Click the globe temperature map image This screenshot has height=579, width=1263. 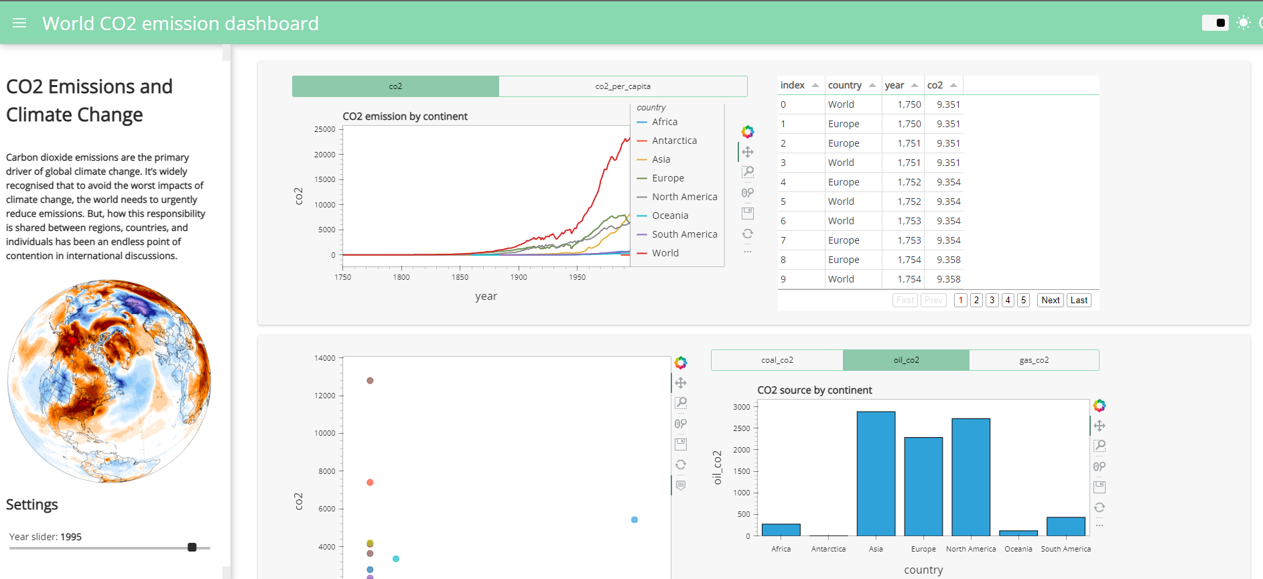point(109,381)
